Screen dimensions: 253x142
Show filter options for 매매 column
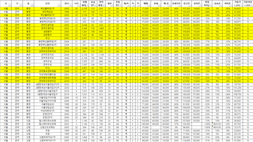coord(149,5)
